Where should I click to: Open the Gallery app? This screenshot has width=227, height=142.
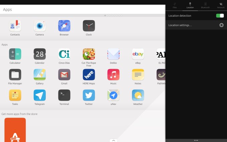pos(40,75)
